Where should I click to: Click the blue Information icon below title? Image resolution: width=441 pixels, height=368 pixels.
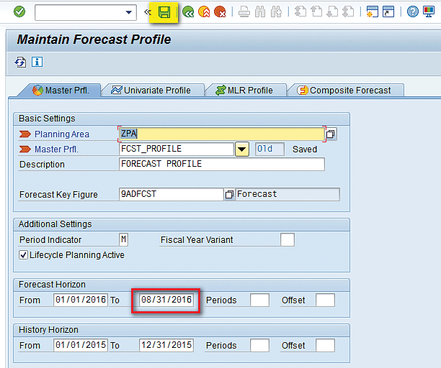pyautogui.click(x=37, y=63)
